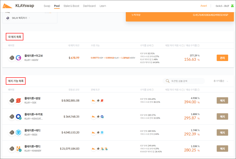The width and height of the screenshot is (236, 159).
Task: Click the green clover wallet icon
Action: click(232, 6)
